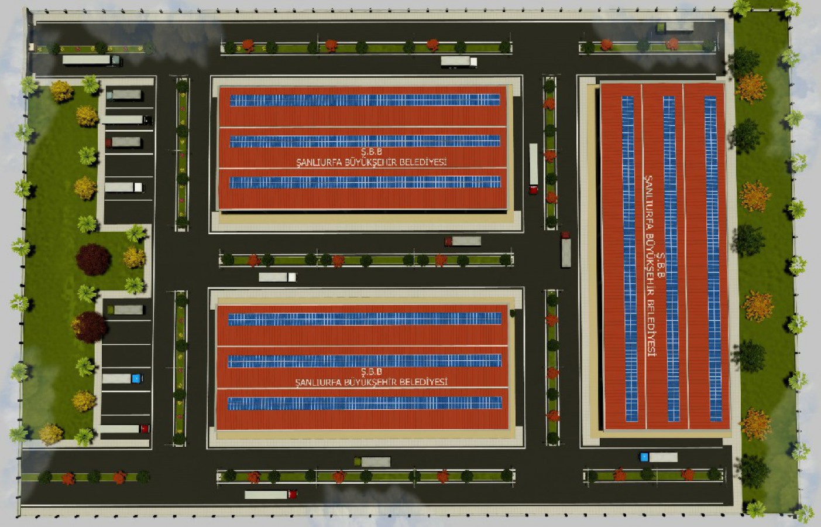Select the white truck on the road between the two buildings
The height and width of the screenshot is (527, 821).
pos(277,277)
